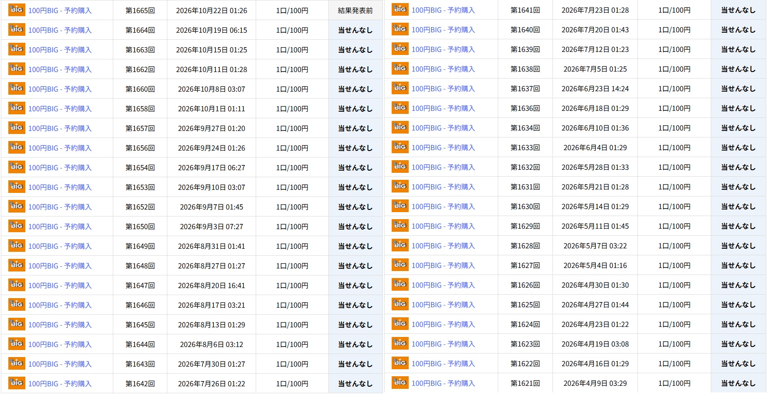The height and width of the screenshot is (395, 768).
Task: Select the BIG icon beside 第1660回
Action: point(17,89)
